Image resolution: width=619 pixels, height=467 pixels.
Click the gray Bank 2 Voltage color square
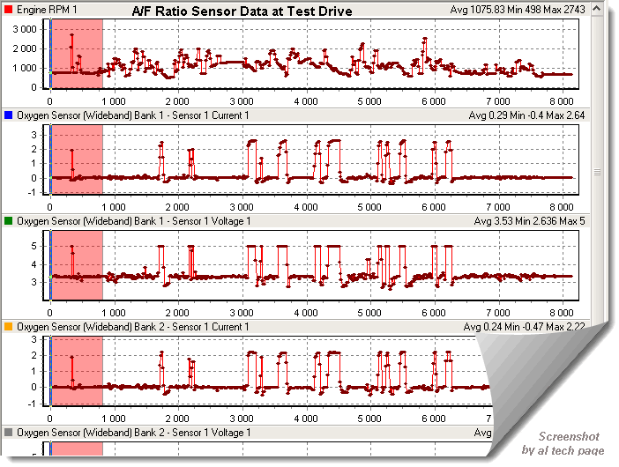click(x=8, y=433)
